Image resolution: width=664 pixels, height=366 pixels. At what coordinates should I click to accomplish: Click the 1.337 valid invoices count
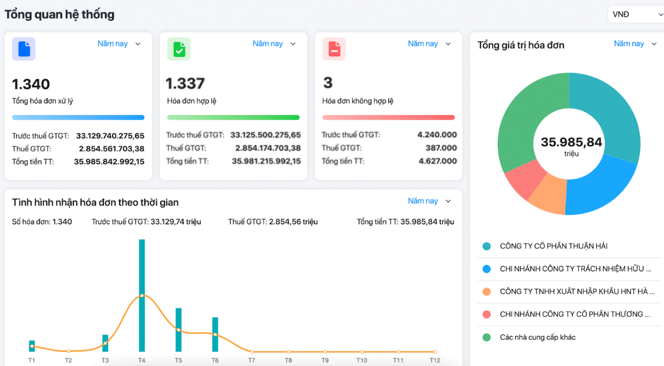pos(185,83)
